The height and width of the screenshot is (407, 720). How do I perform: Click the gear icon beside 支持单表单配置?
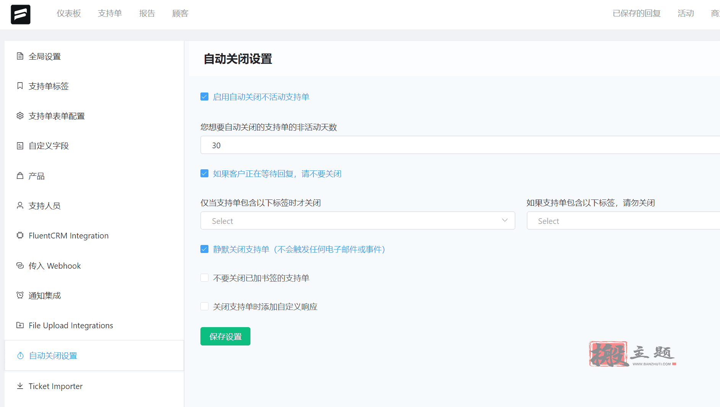(x=20, y=116)
